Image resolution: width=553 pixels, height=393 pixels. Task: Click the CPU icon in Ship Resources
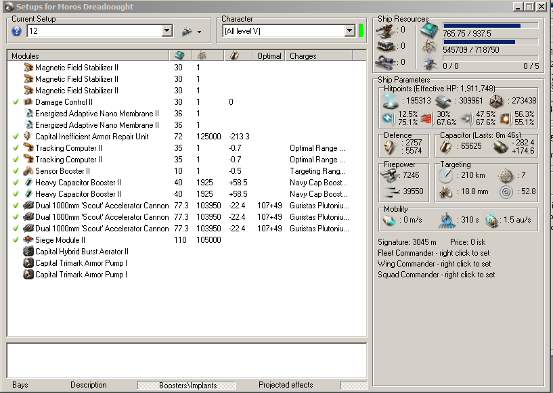coord(429,30)
